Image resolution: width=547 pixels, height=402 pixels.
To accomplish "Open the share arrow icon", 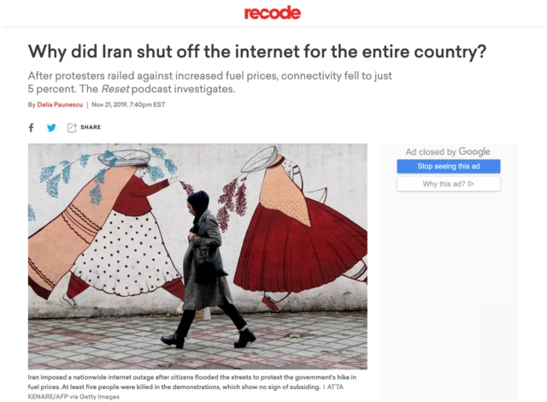I will [72, 127].
